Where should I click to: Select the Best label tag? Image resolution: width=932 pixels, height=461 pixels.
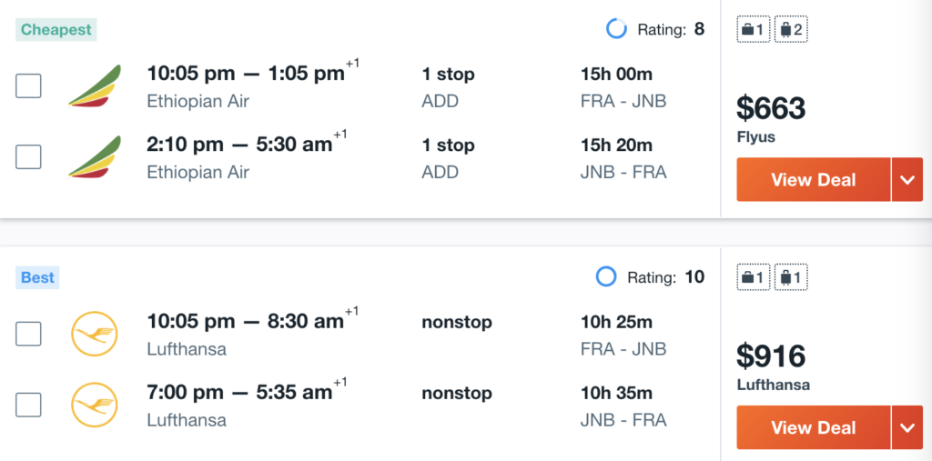click(37, 277)
